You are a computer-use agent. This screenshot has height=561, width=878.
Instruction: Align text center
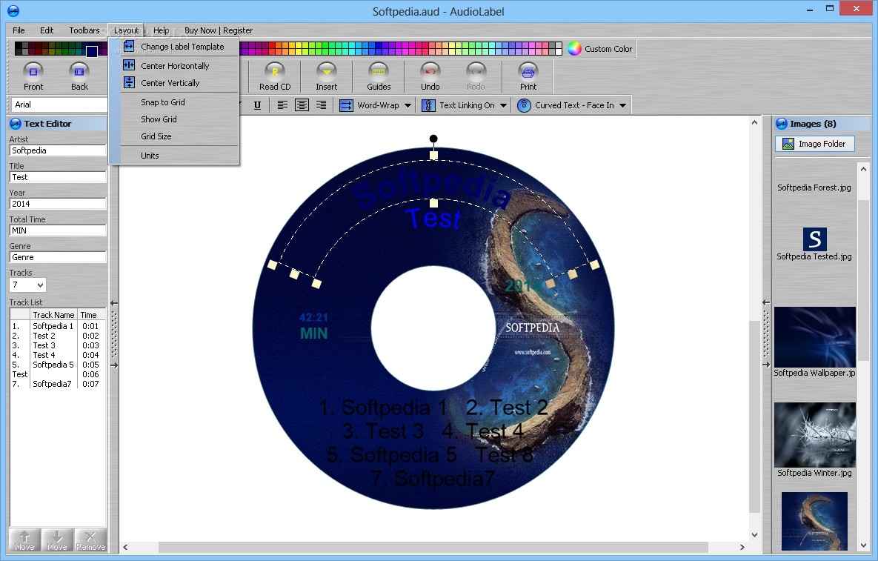point(302,105)
